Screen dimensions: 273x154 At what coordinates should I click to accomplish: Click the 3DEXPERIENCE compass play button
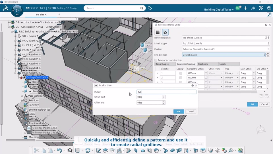coord(17,11)
